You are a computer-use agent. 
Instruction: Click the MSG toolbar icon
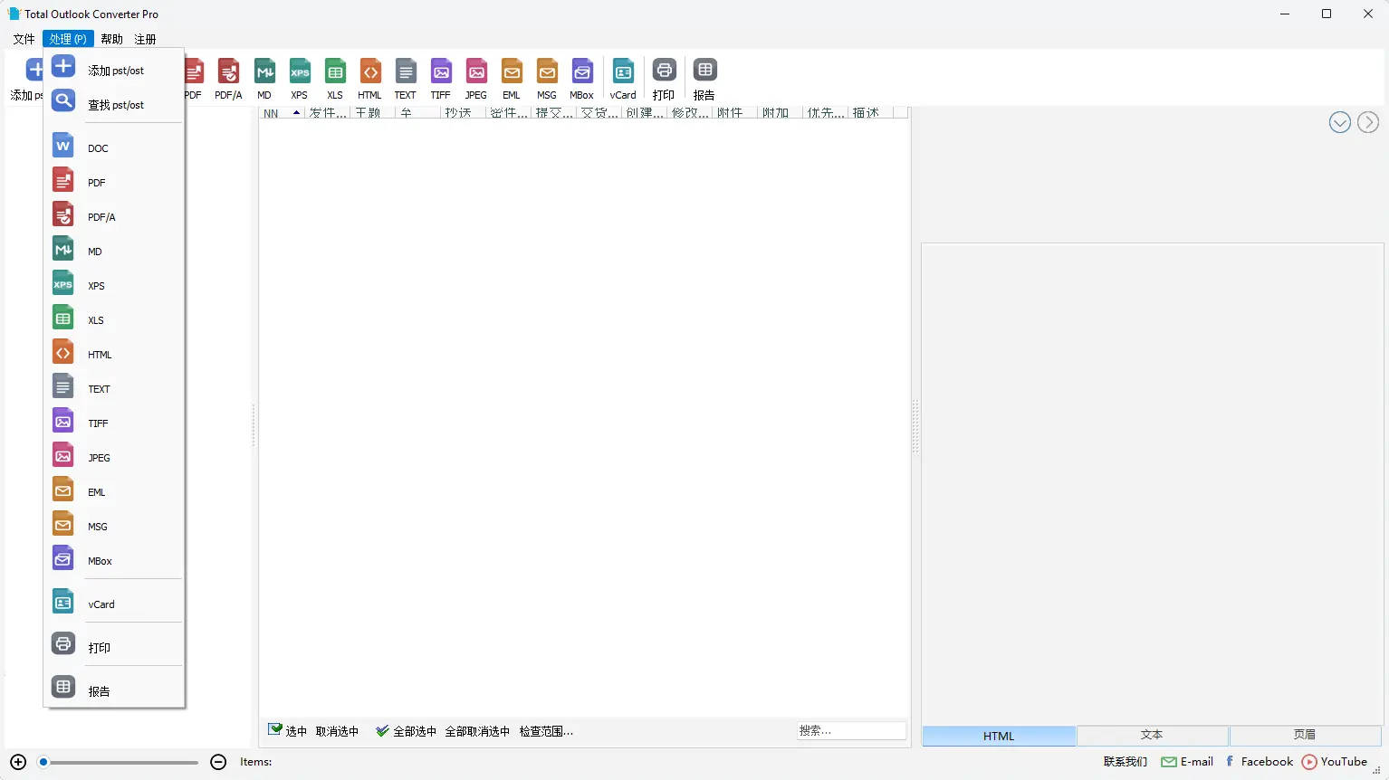tap(547, 79)
